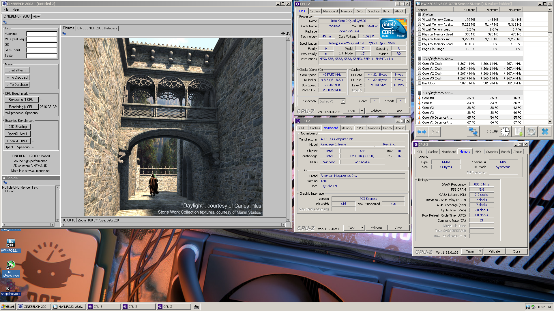Click the zoom triangle icon in the picture viewer
Image resolution: width=554 pixels, height=311 pixels.
288,34
